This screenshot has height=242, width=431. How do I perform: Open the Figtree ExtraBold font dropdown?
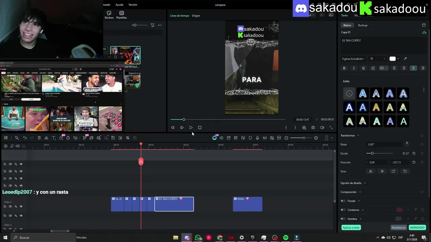click(353, 59)
